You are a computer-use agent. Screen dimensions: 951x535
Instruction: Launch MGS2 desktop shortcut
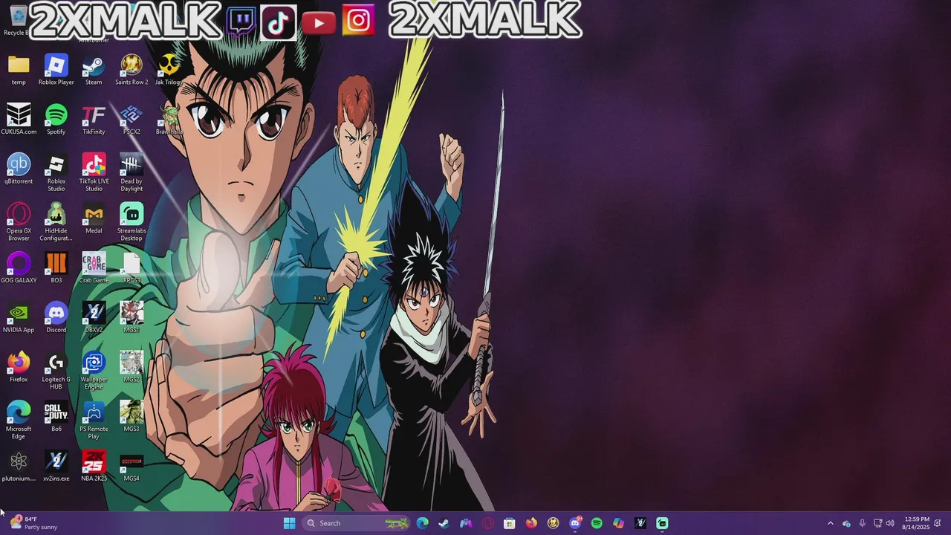tap(132, 367)
